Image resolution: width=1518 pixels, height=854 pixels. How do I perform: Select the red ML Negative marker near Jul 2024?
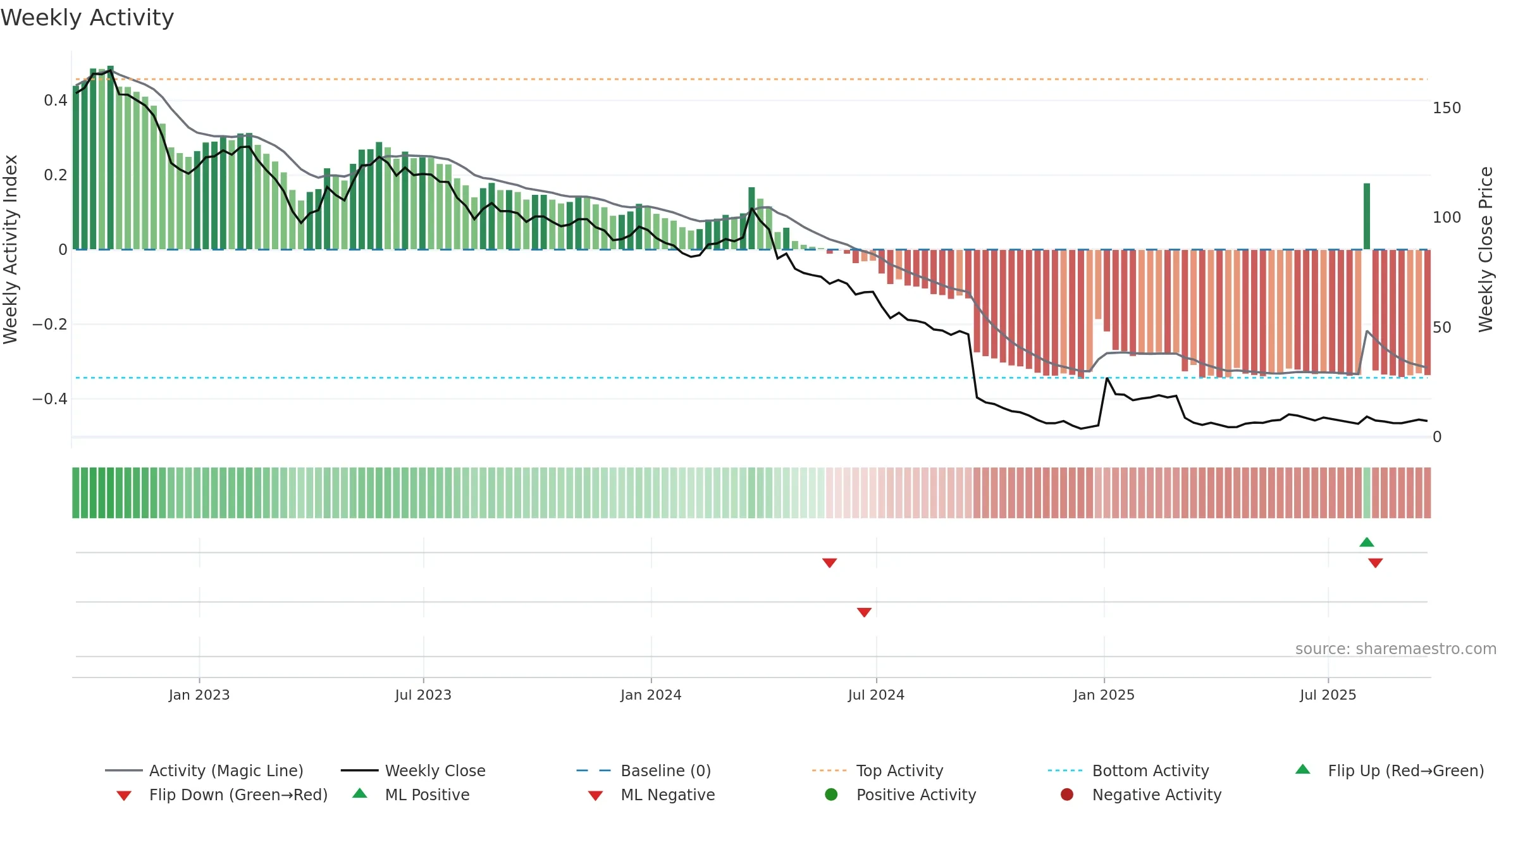pyautogui.click(x=865, y=612)
